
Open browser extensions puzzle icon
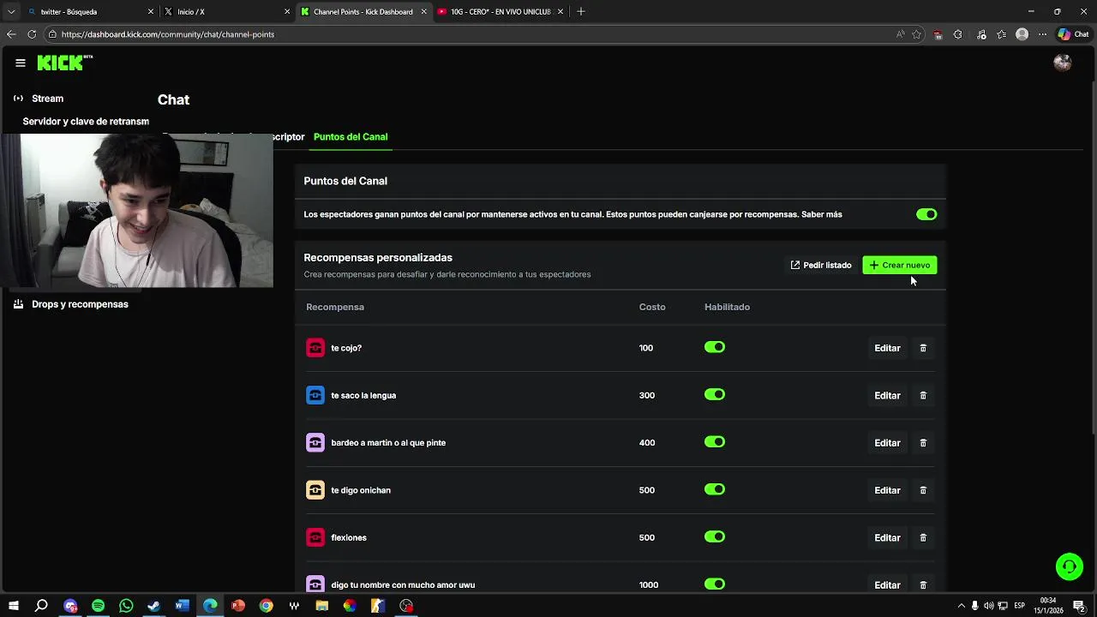981,34
